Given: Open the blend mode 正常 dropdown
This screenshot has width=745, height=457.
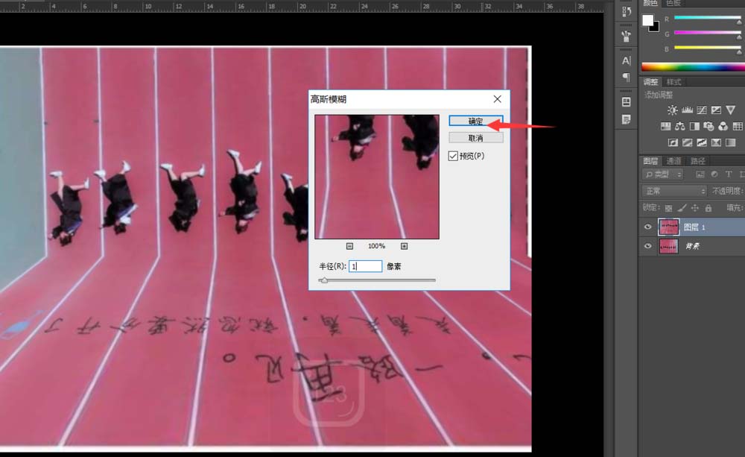Looking at the screenshot, I should pos(673,191).
